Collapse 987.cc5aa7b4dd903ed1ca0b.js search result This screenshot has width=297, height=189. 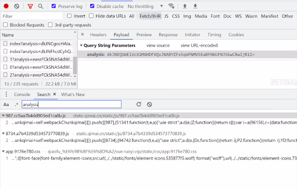(x=3, y=116)
